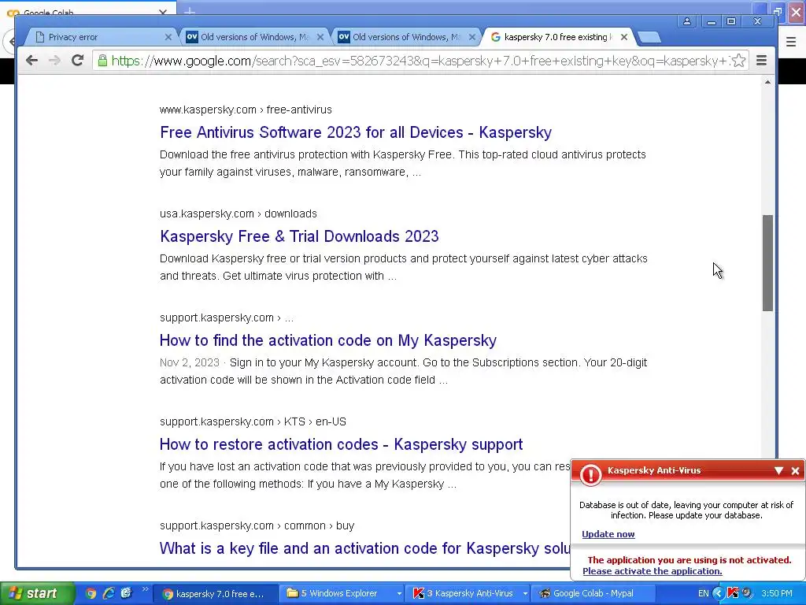Screen dimensions: 806x605
Task: Expand the Kaspersky notification options arrow
Action: (778, 471)
